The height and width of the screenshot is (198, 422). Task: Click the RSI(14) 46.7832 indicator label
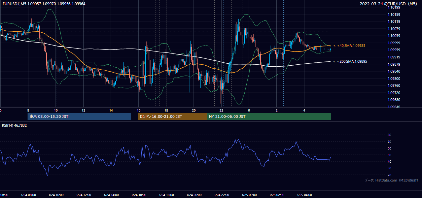pyautogui.click(x=14, y=125)
